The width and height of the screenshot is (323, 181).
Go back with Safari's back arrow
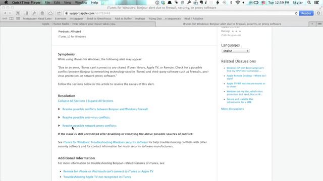(x=5, y=13)
